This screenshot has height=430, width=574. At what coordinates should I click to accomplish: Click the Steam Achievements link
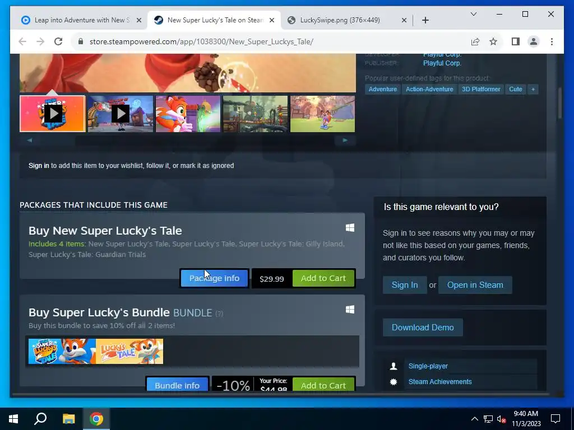click(x=440, y=382)
